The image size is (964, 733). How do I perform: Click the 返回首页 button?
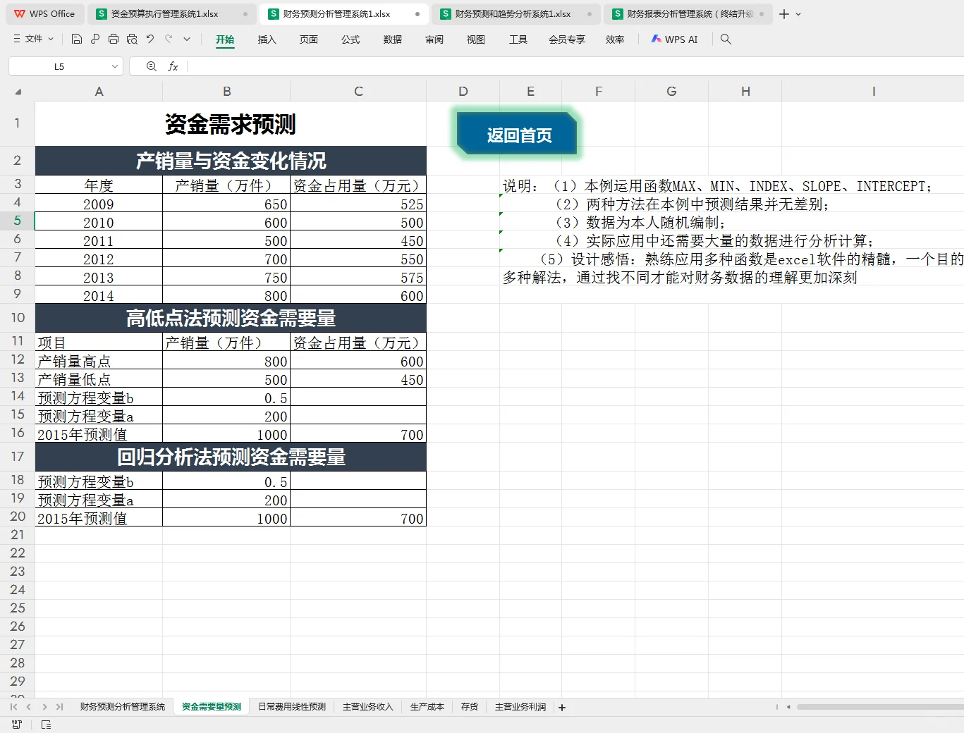tap(518, 134)
